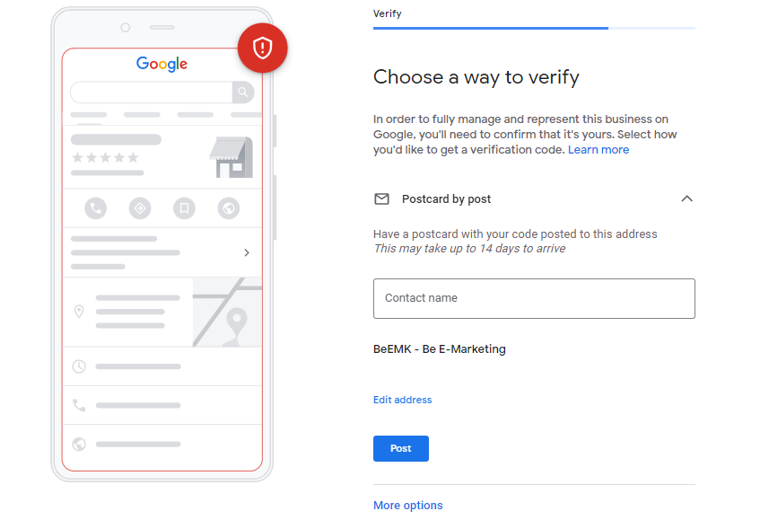Image resolution: width=769 pixels, height=529 pixels.
Task: Click the clock hours icon in mockup
Action: pyautogui.click(x=79, y=366)
